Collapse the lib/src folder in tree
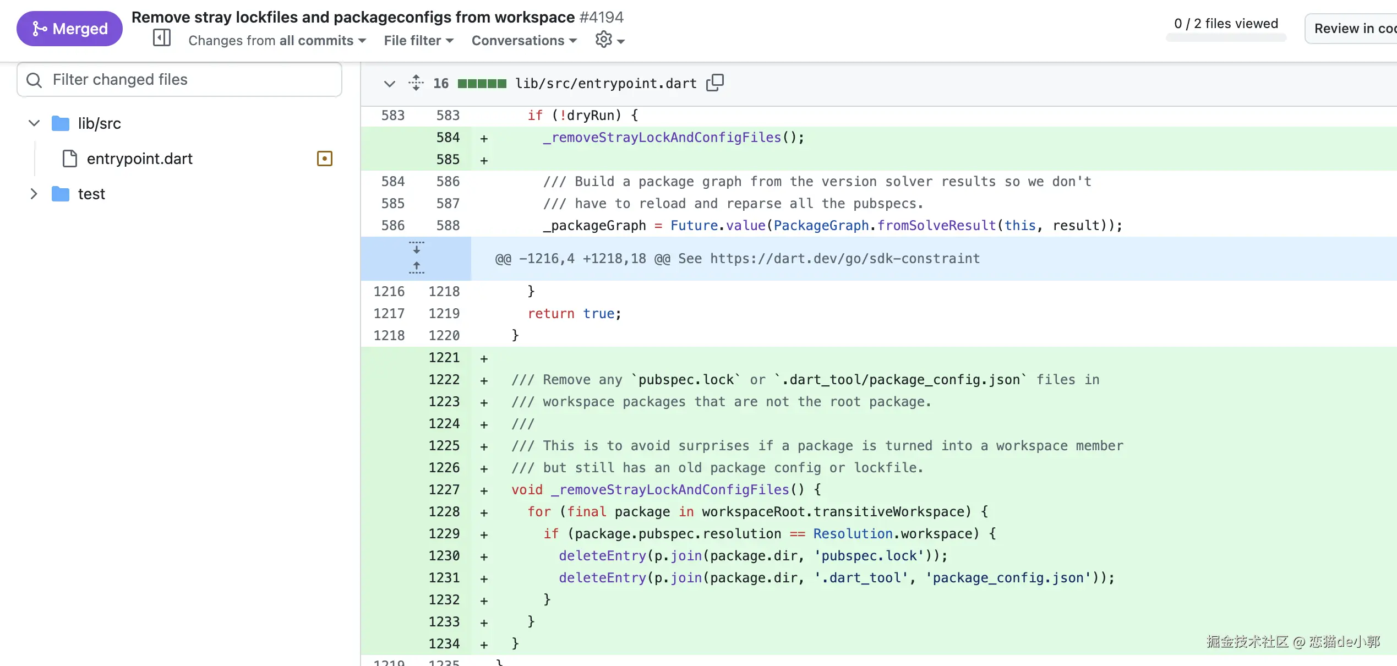The width and height of the screenshot is (1397, 666). point(34,123)
